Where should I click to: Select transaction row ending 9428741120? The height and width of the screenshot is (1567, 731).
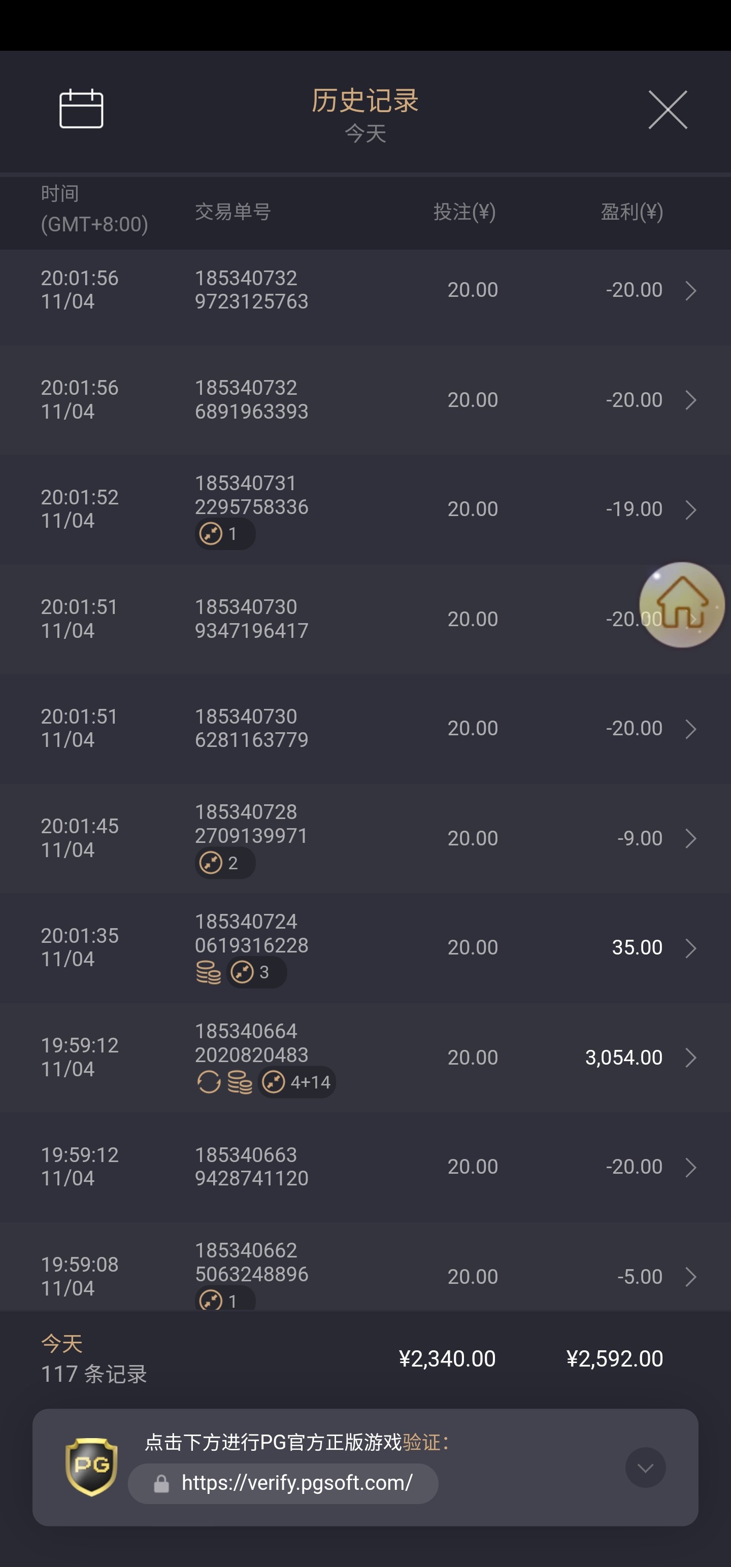365,1167
